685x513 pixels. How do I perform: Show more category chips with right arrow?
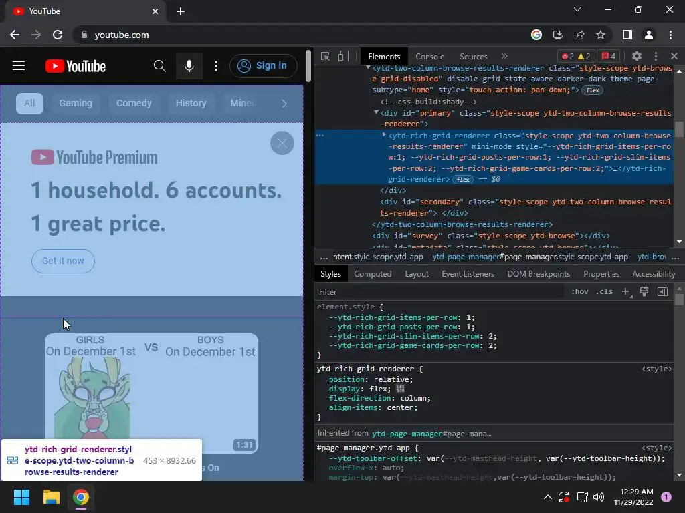click(x=284, y=104)
